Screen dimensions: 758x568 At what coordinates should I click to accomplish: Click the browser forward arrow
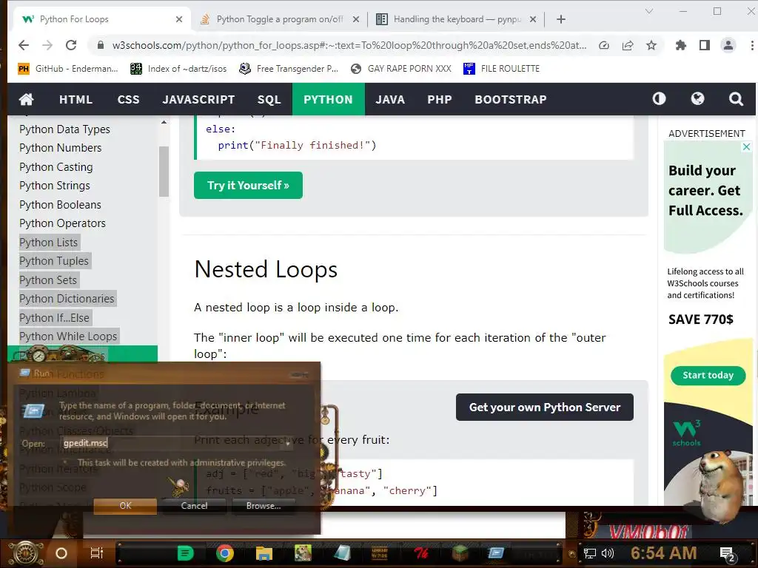tap(47, 45)
